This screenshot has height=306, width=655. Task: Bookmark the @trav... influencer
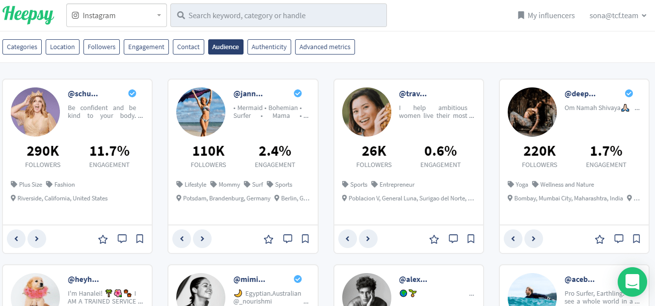pos(471,239)
